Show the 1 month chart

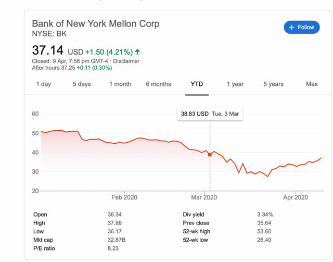coord(120,84)
